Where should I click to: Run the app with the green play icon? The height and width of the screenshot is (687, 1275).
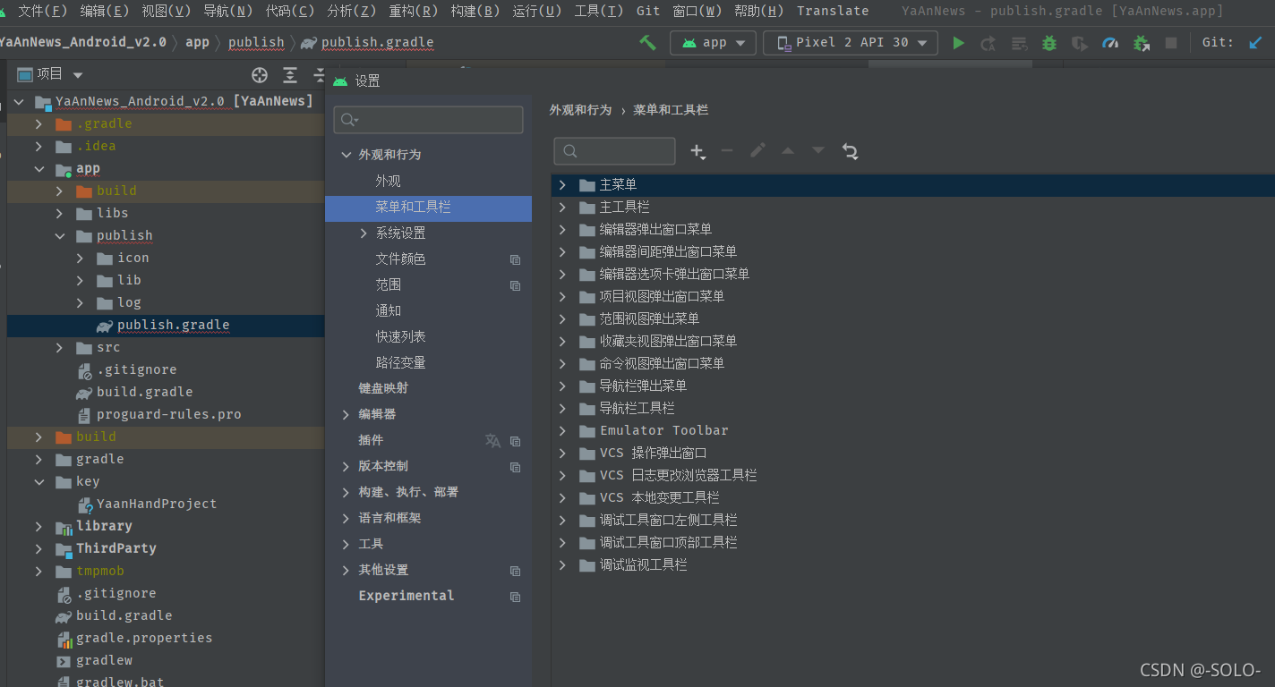pyautogui.click(x=958, y=43)
